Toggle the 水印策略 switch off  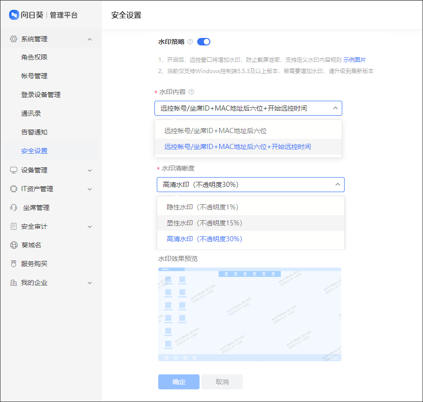(204, 42)
